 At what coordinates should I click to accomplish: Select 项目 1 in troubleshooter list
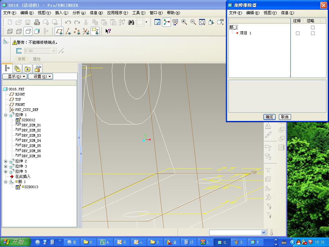pos(245,33)
